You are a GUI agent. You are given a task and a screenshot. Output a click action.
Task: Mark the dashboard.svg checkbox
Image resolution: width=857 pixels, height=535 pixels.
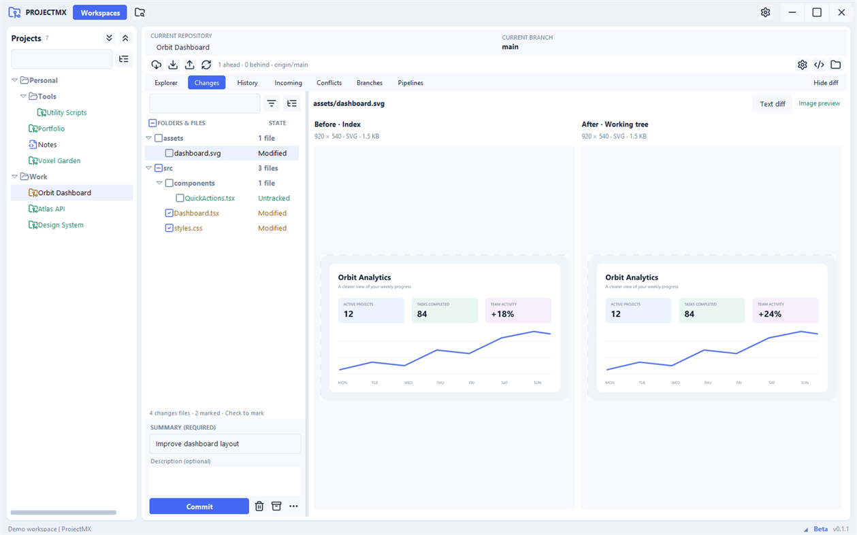(169, 153)
